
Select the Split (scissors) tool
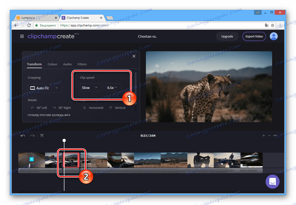coord(42,135)
